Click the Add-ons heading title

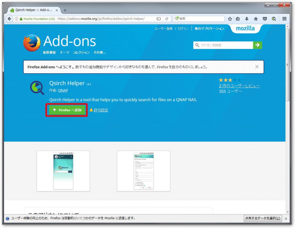[70, 41]
